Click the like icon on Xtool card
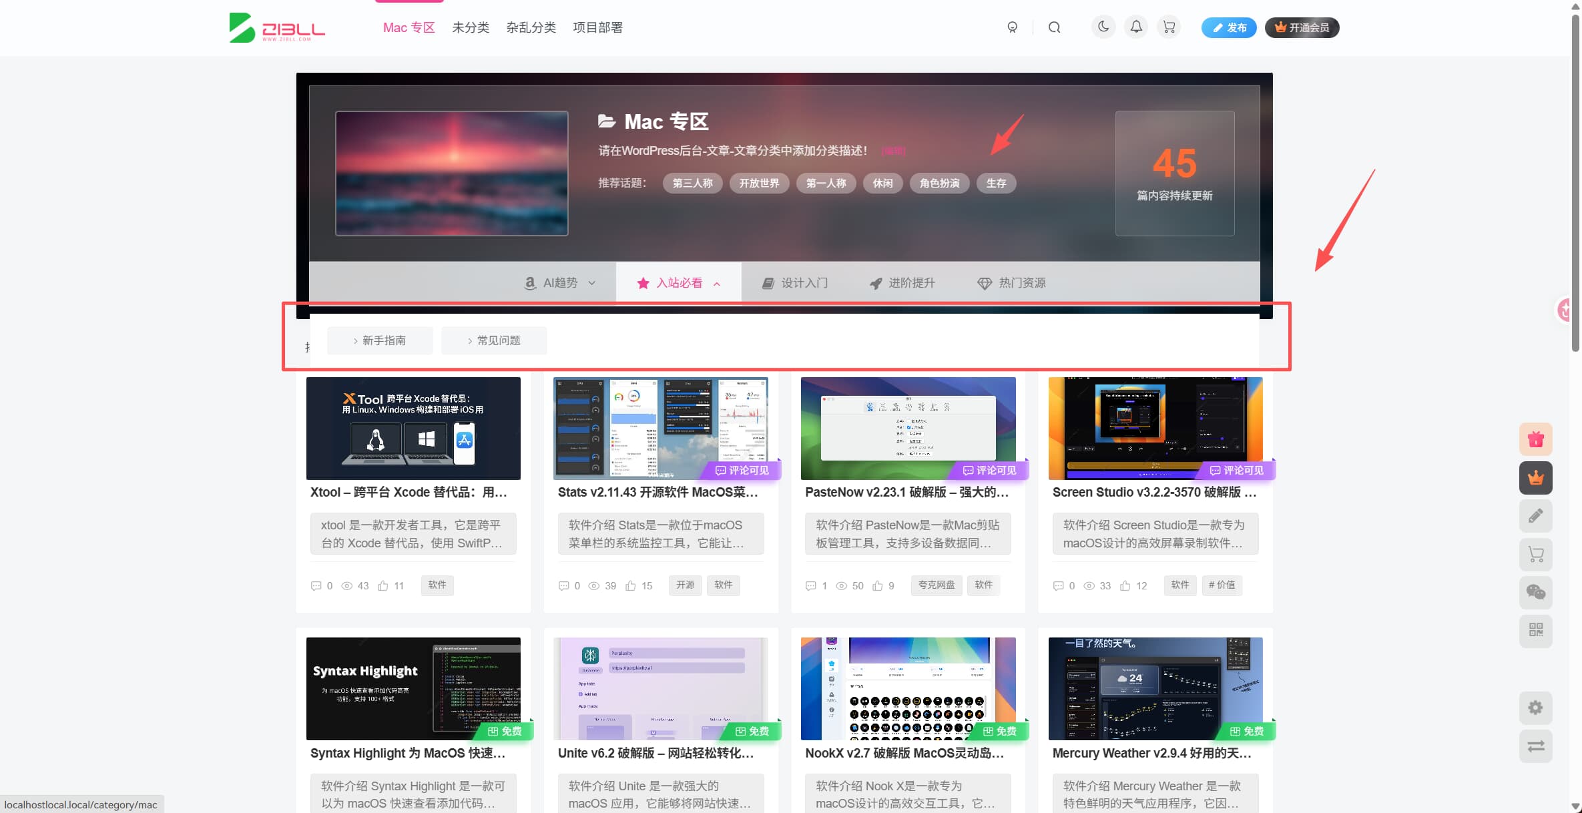Image resolution: width=1582 pixels, height=813 pixels. 383,586
